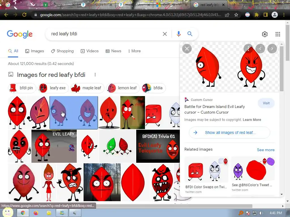
Task: Open preview panel three-dot options
Action: coord(248,49)
